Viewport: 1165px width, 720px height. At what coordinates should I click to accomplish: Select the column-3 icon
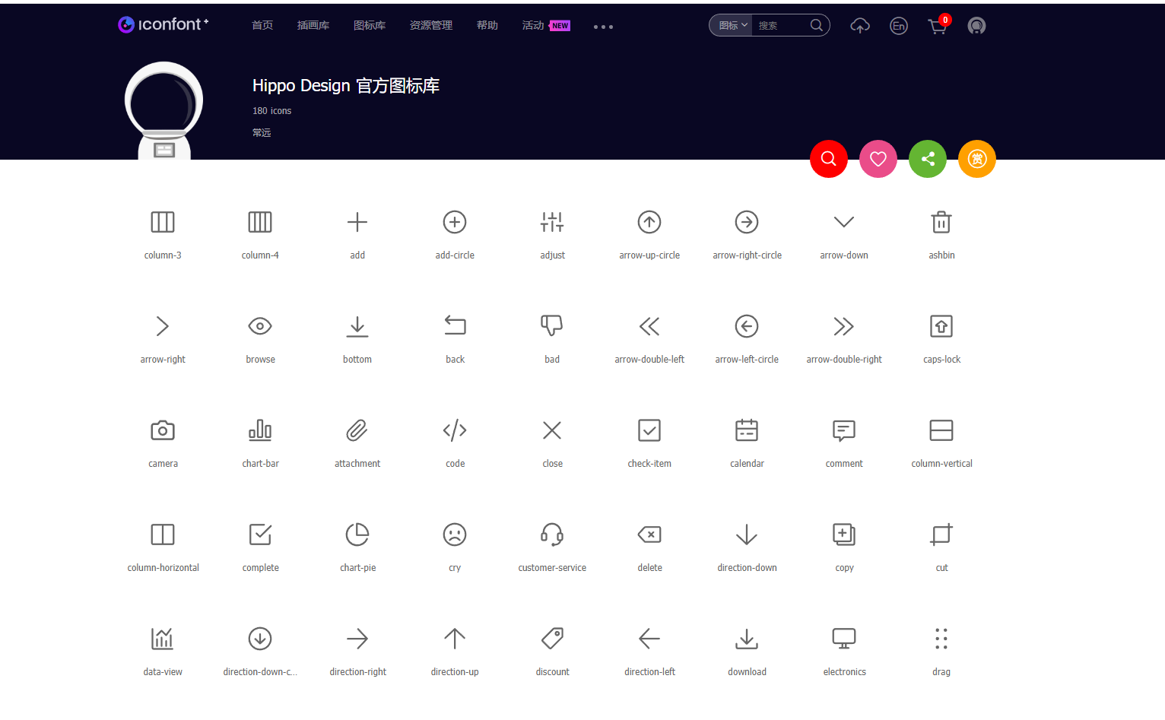click(x=163, y=222)
